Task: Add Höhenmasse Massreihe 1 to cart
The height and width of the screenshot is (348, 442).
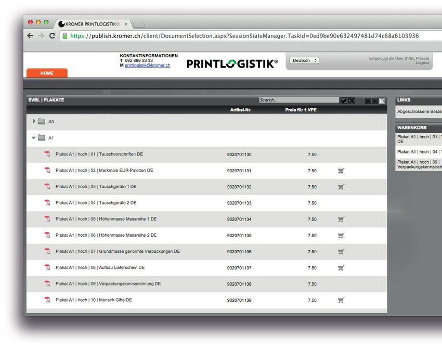Action: click(341, 219)
